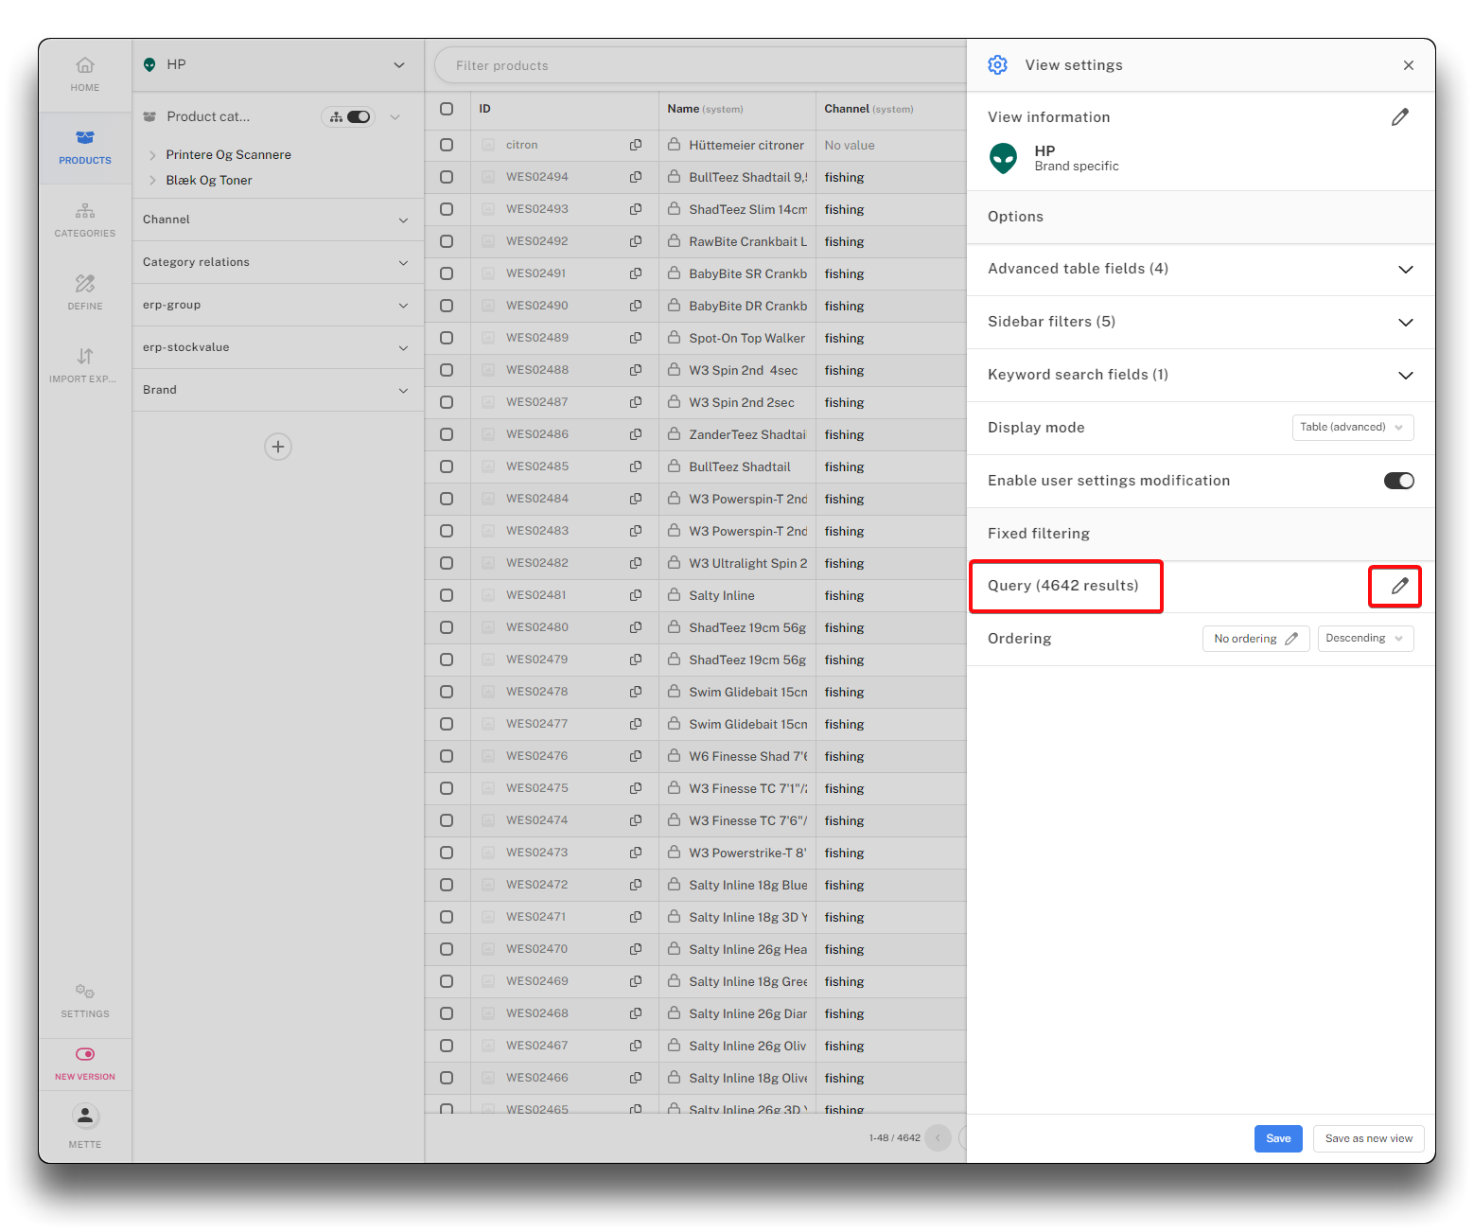Image resolution: width=1474 pixels, height=1232 pixels.
Task: Expand the Printere Og Scannere category
Action: 152,155
